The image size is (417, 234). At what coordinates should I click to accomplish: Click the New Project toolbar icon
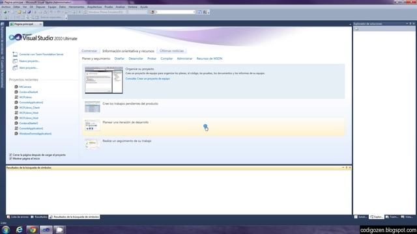[5, 12]
